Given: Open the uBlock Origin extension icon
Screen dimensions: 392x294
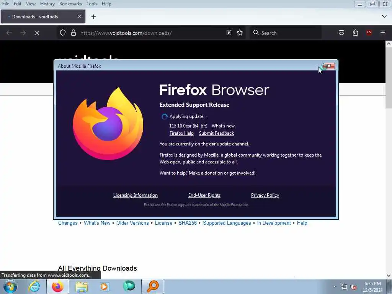Looking at the screenshot, I should point(369,33).
